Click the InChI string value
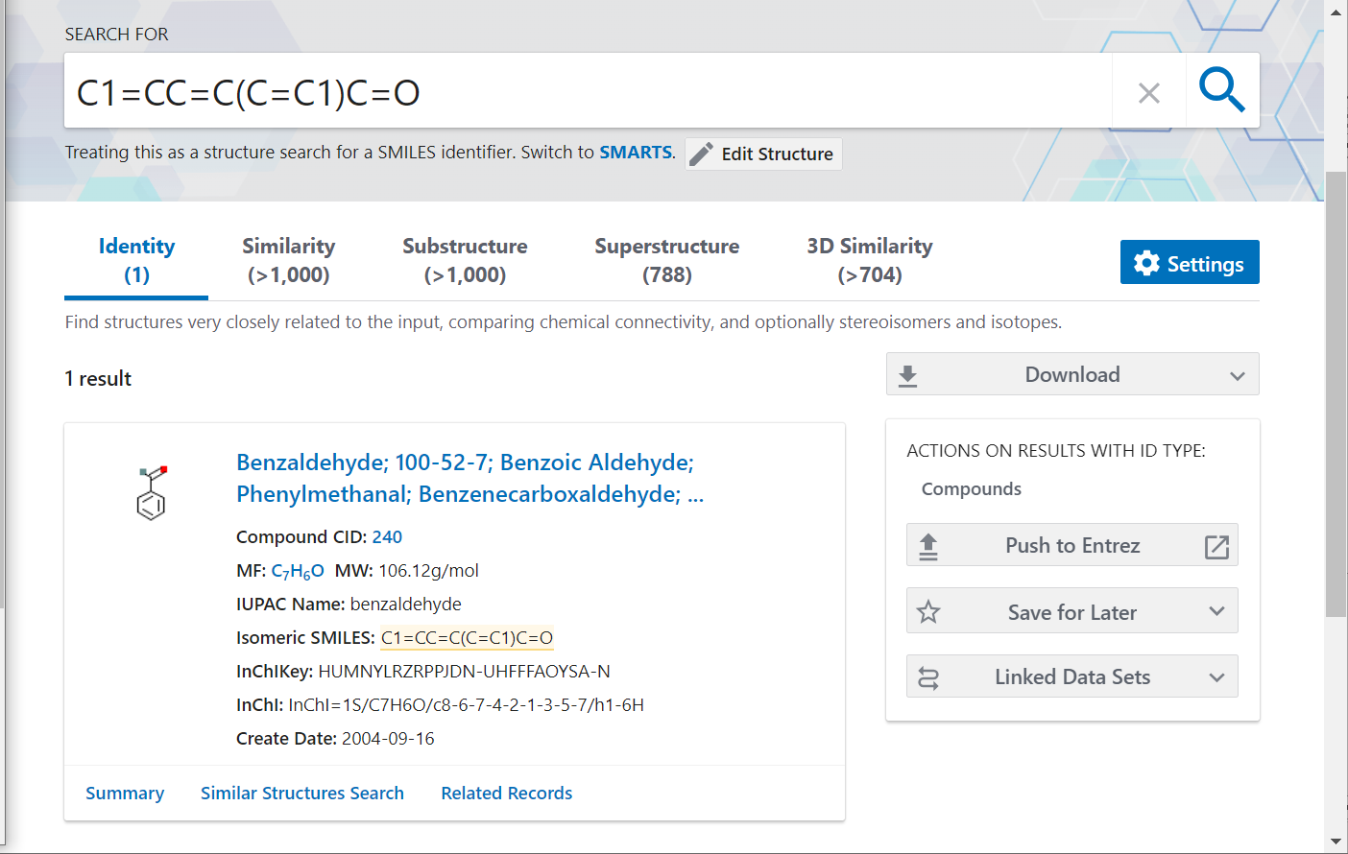The image size is (1348, 854). coord(466,705)
